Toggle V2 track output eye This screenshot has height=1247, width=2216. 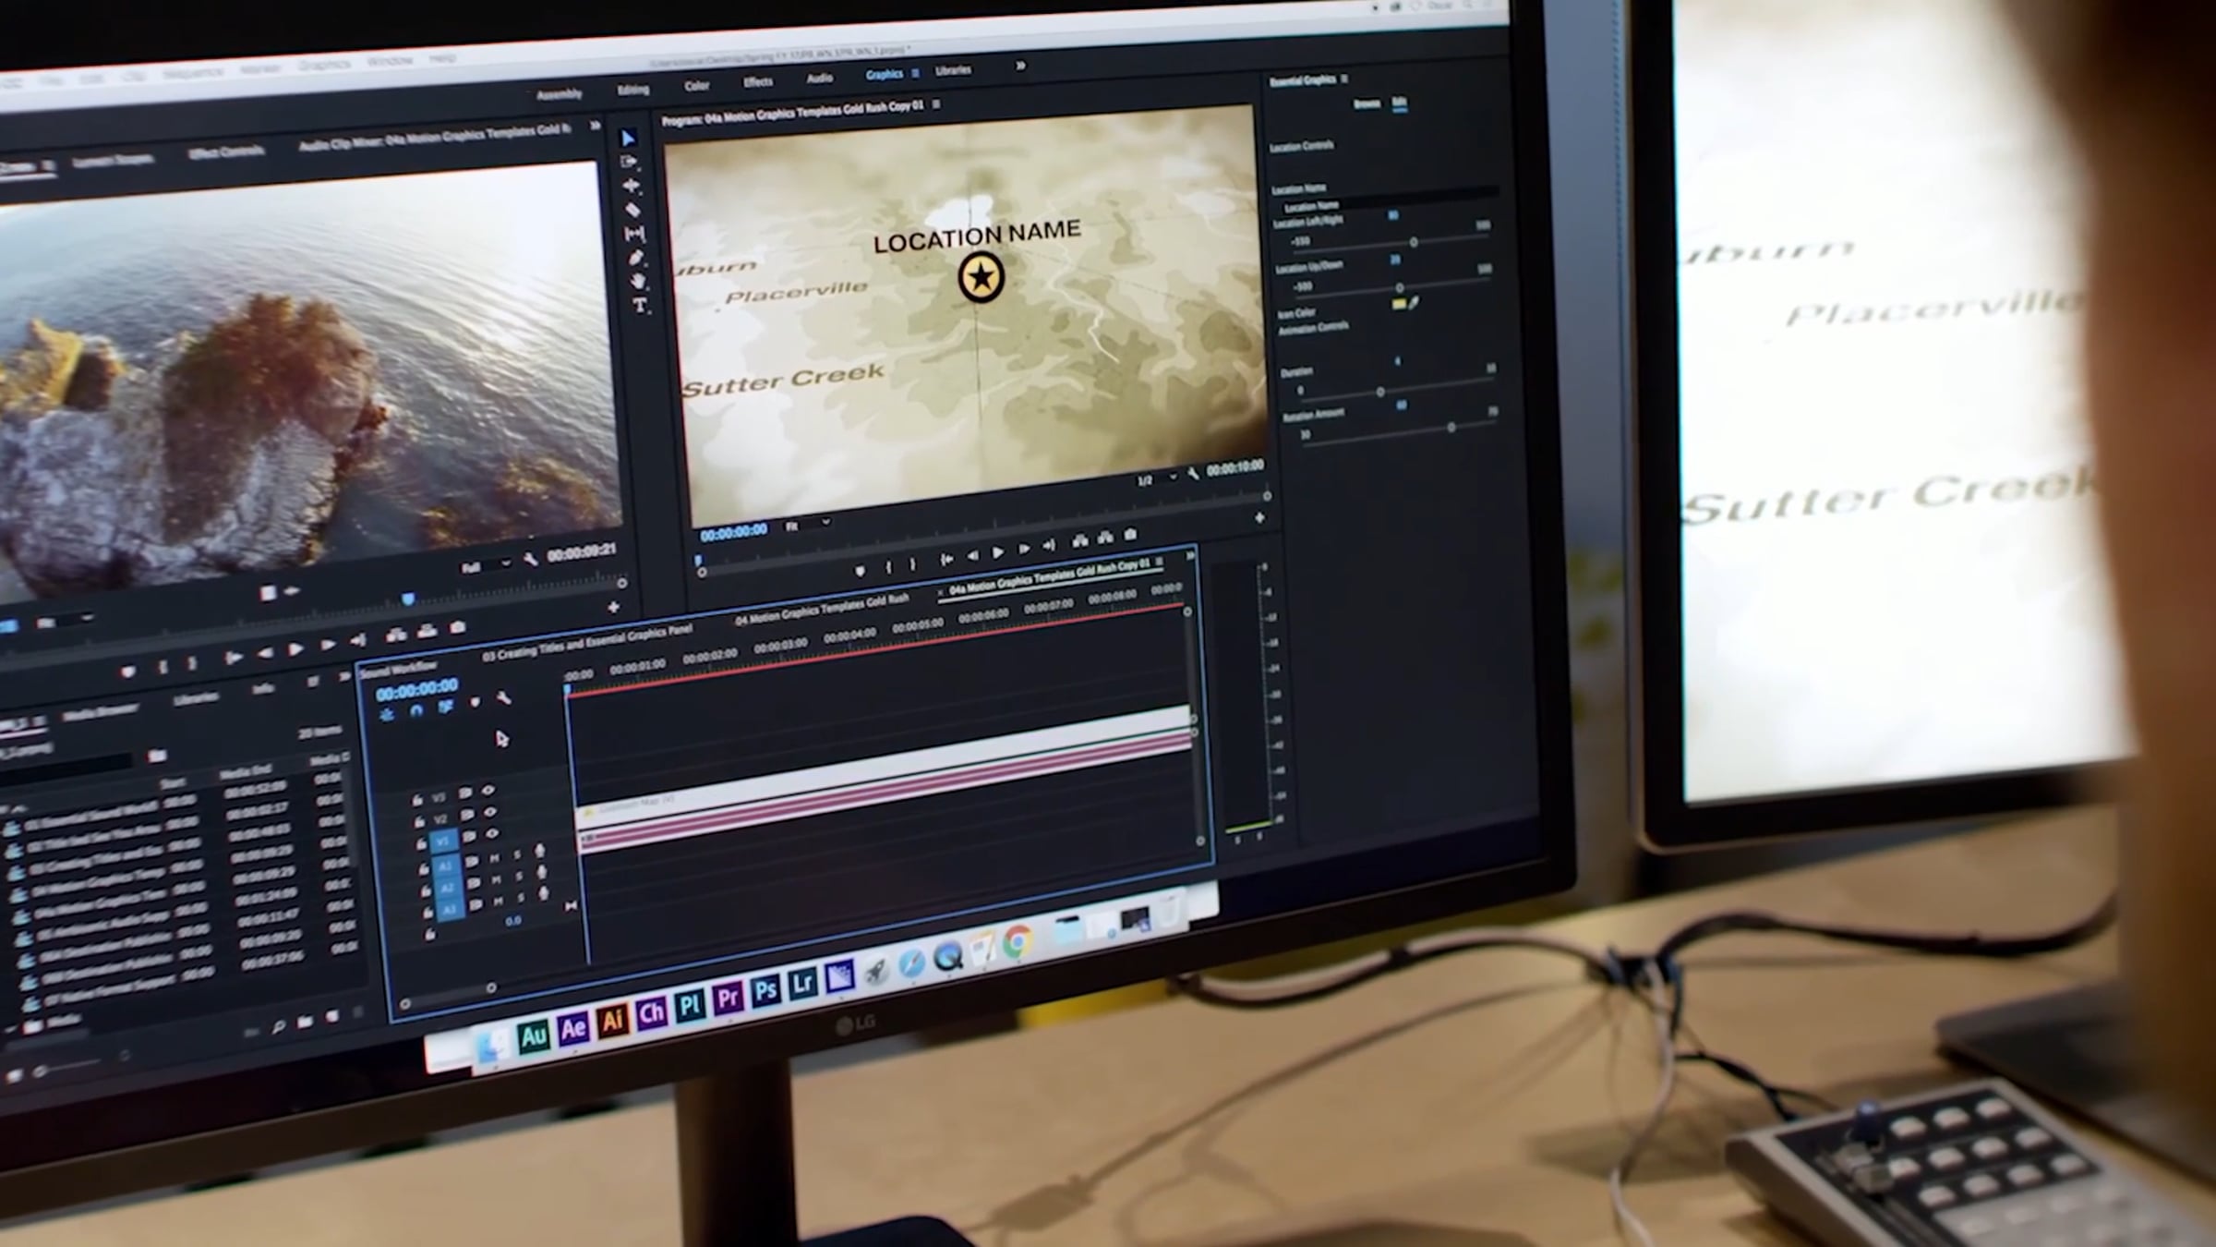tap(490, 813)
